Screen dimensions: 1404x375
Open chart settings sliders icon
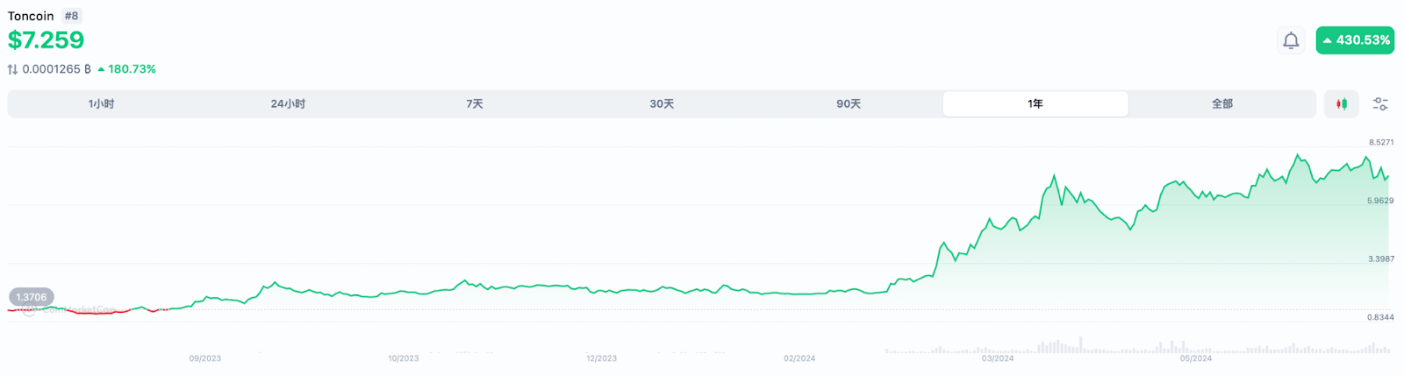1380,104
